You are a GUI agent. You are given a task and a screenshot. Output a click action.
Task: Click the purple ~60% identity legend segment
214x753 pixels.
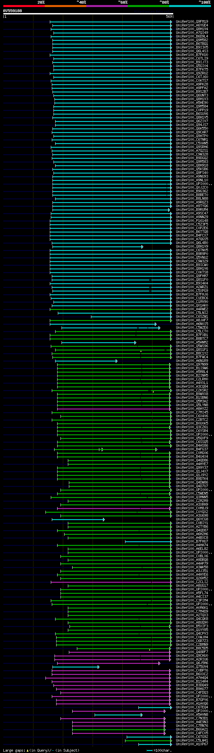(x=107, y=6)
